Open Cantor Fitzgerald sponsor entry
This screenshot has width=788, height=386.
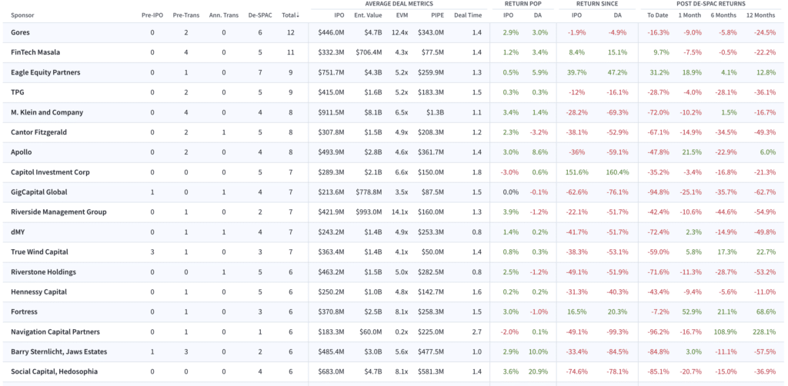pyautogui.click(x=38, y=132)
